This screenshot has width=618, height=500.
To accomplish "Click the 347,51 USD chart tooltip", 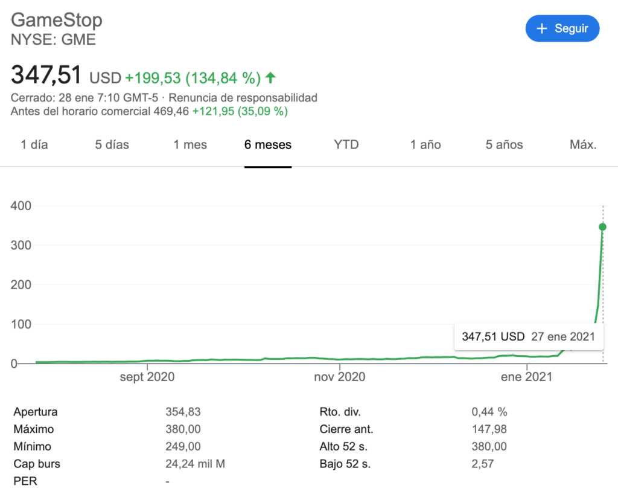I will point(529,337).
